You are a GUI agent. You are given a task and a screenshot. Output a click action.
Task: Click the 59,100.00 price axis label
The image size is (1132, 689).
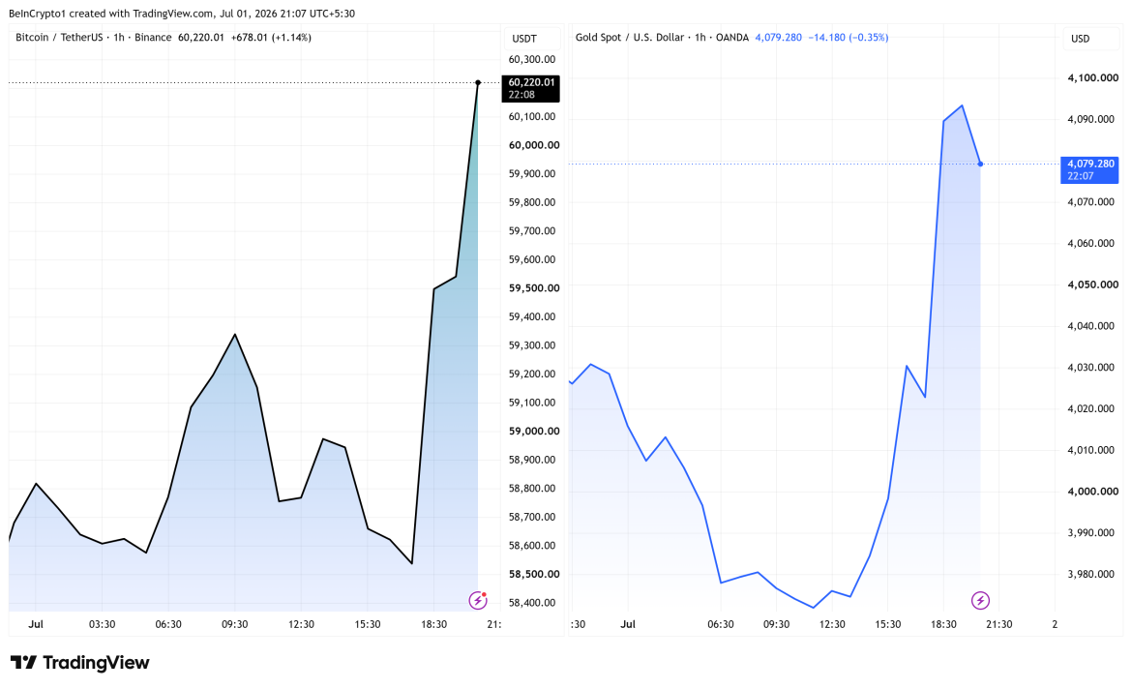tap(532, 403)
